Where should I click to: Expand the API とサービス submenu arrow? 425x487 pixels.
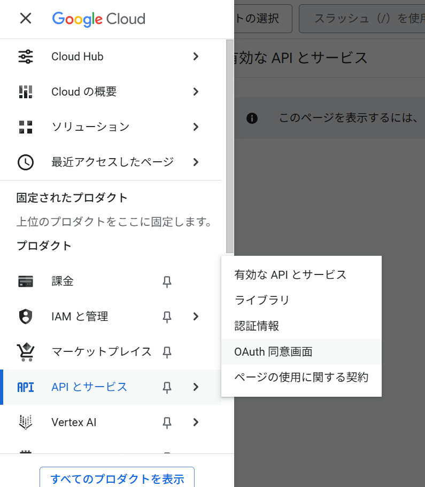point(196,387)
